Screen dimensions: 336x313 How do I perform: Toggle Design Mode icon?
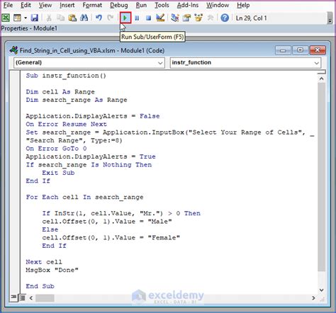point(160,18)
